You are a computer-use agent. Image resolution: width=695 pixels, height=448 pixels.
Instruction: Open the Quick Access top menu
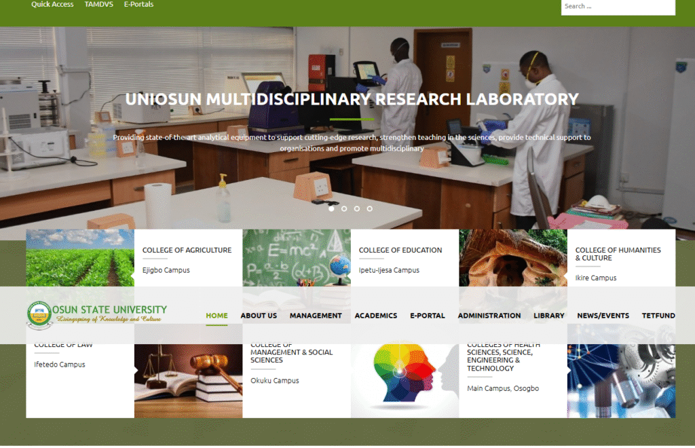[x=52, y=5]
